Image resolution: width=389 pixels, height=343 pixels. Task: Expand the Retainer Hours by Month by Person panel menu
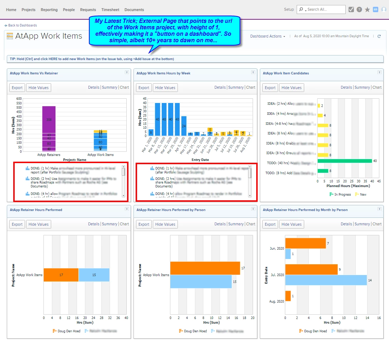click(x=379, y=209)
